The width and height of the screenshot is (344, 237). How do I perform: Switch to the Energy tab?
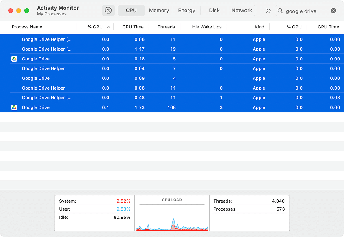click(186, 11)
